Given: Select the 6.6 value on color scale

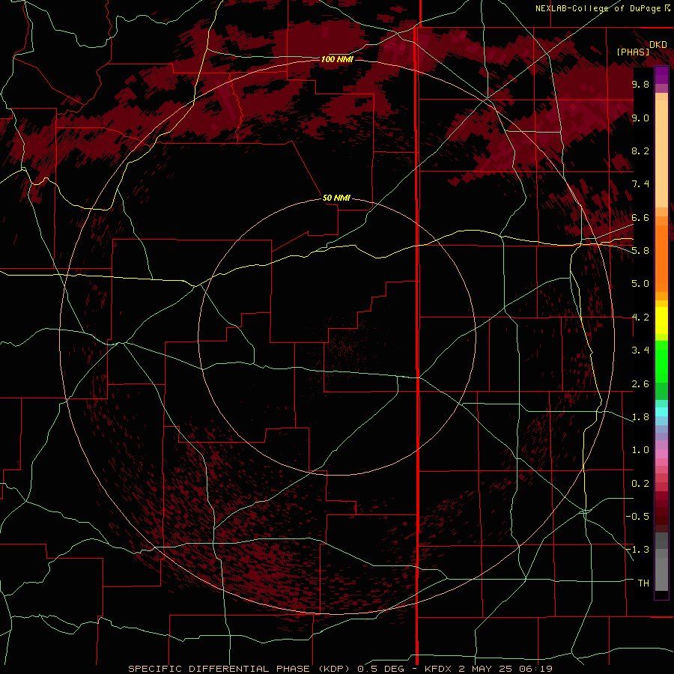Looking at the screenshot, I should click(640, 217).
